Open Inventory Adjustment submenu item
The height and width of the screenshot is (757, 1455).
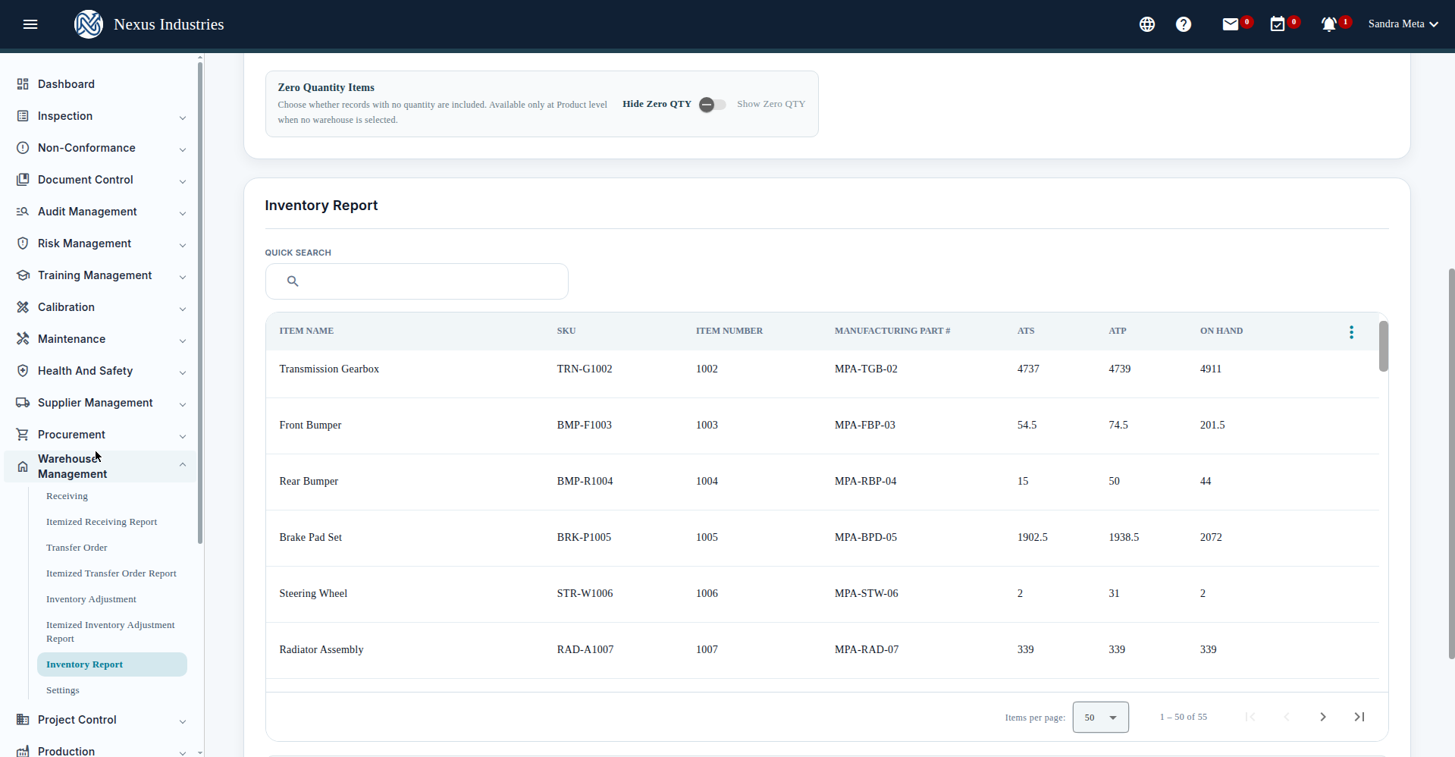(91, 599)
